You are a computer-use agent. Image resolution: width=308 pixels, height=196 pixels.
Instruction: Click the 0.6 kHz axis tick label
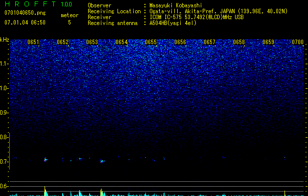(x=4, y=186)
